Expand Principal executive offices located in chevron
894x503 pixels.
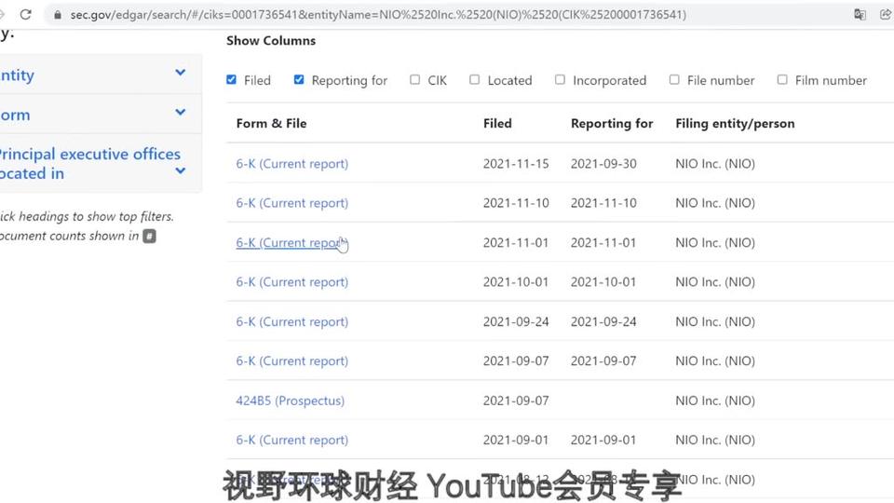tap(180, 170)
